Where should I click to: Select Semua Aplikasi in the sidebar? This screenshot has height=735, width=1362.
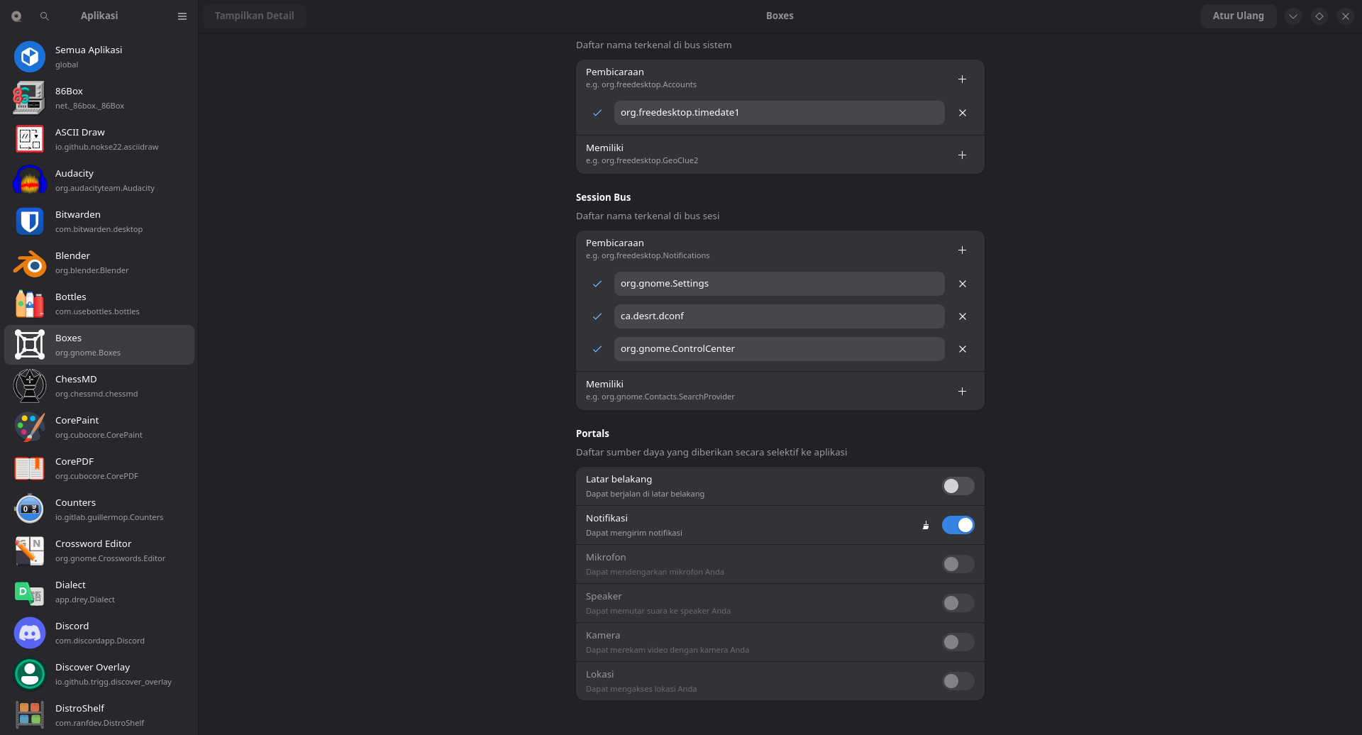tap(99, 57)
